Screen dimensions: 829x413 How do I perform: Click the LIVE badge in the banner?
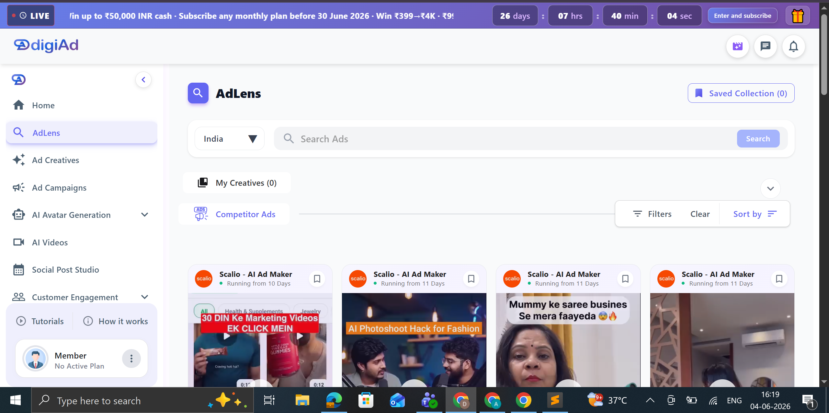pos(31,16)
